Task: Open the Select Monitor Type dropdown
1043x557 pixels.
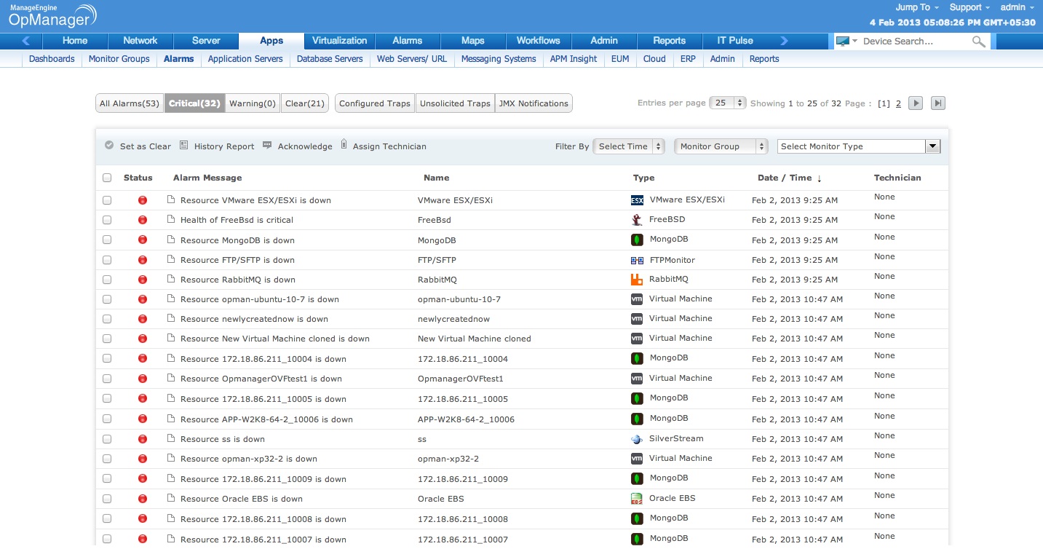Action: [x=859, y=146]
